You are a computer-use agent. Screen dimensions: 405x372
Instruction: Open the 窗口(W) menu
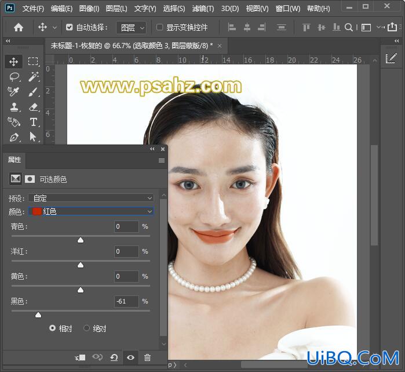pyautogui.click(x=288, y=9)
